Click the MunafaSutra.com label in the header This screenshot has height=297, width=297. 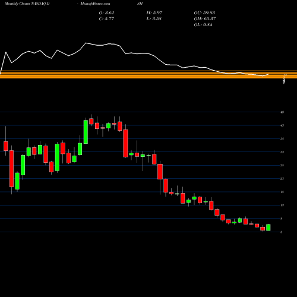(95, 4)
